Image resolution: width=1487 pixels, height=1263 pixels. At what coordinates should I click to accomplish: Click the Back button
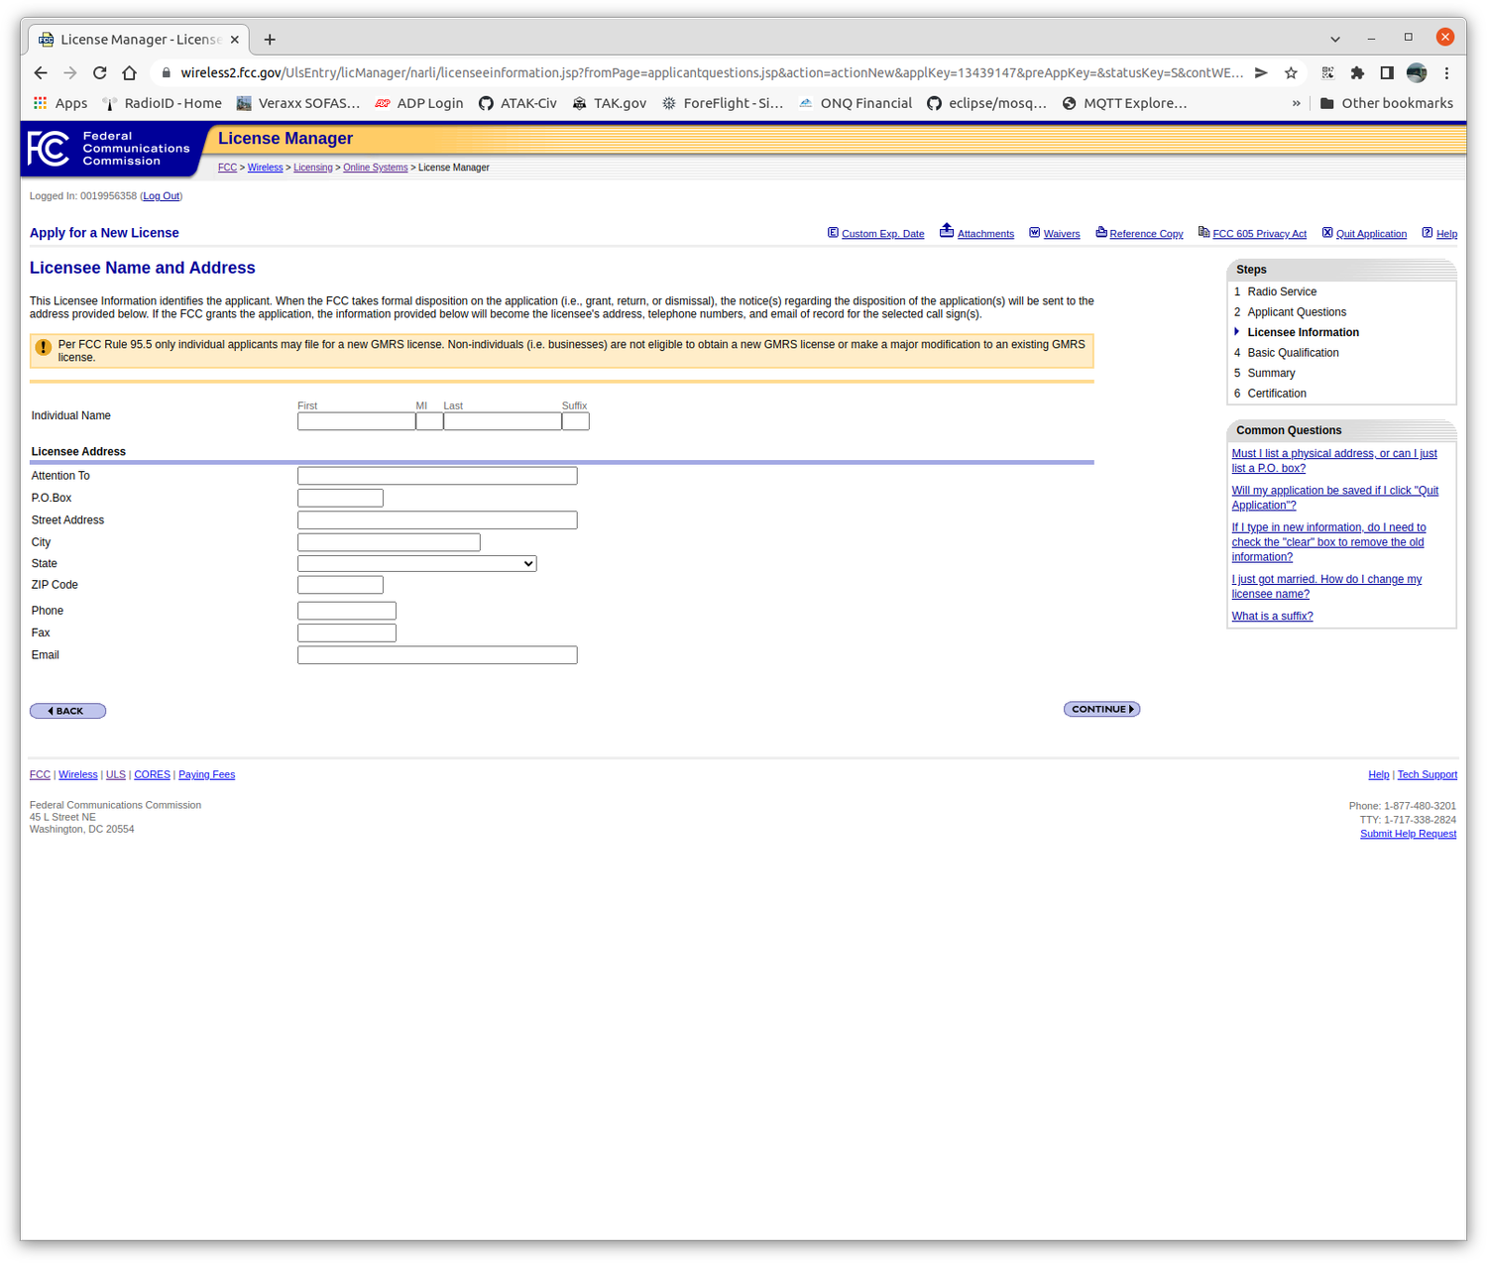point(66,710)
